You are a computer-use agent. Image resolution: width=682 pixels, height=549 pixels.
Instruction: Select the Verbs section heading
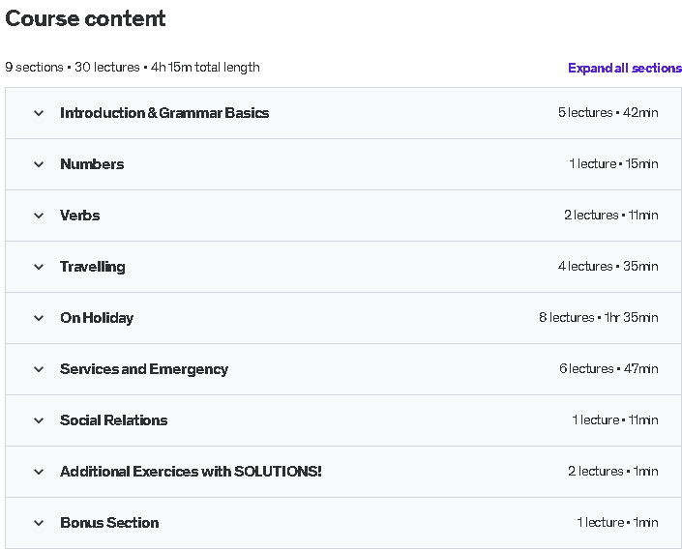point(80,216)
